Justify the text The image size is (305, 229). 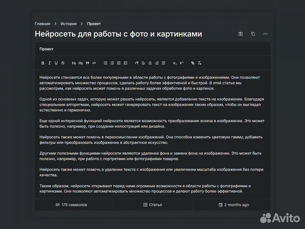point(164,63)
